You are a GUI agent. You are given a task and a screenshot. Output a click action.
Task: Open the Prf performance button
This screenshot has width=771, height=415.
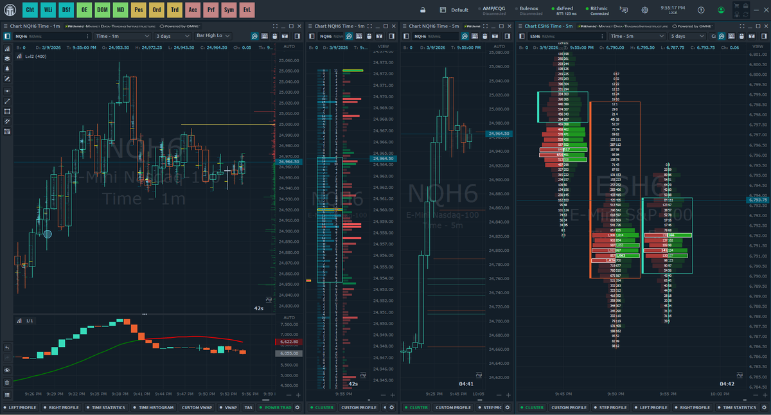coord(211,10)
